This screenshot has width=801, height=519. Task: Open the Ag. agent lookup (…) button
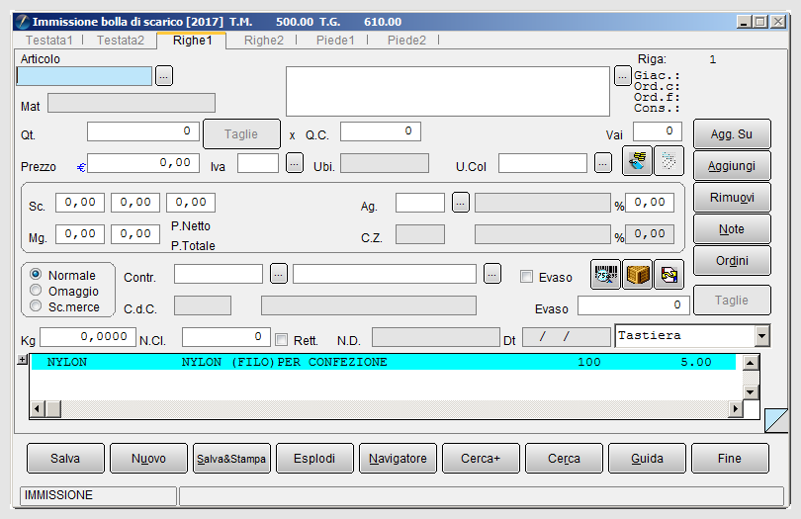(x=460, y=203)
